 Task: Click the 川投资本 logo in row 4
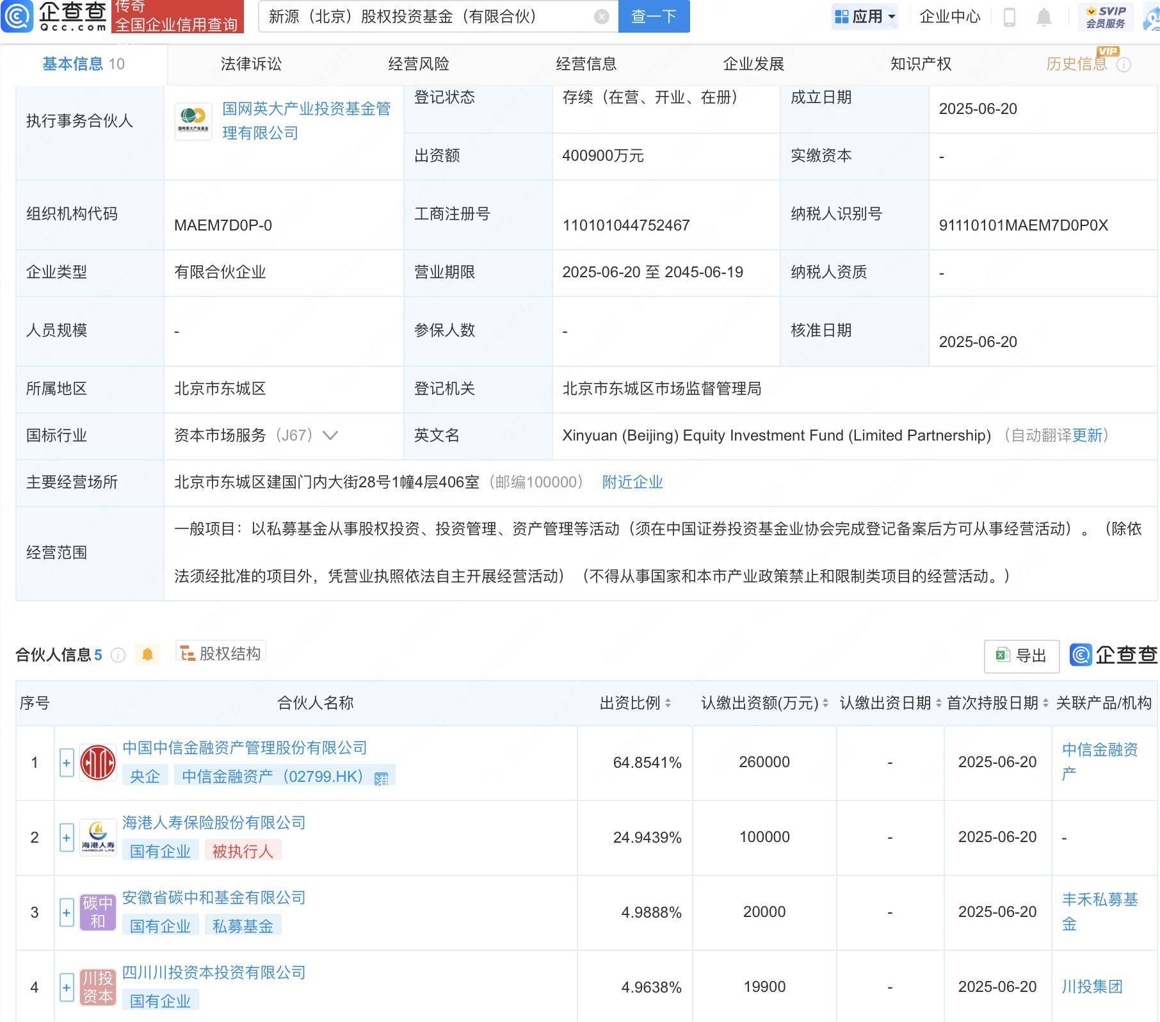98,987
